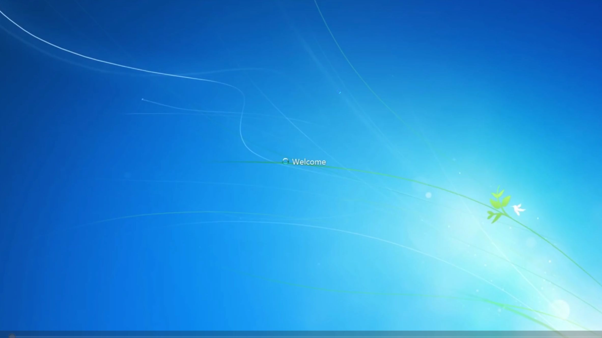Image resolution: width=602 pixels, height=338 pixels.
Task: Click the last letter e of Welcome
Action: (x=324, y=163)
